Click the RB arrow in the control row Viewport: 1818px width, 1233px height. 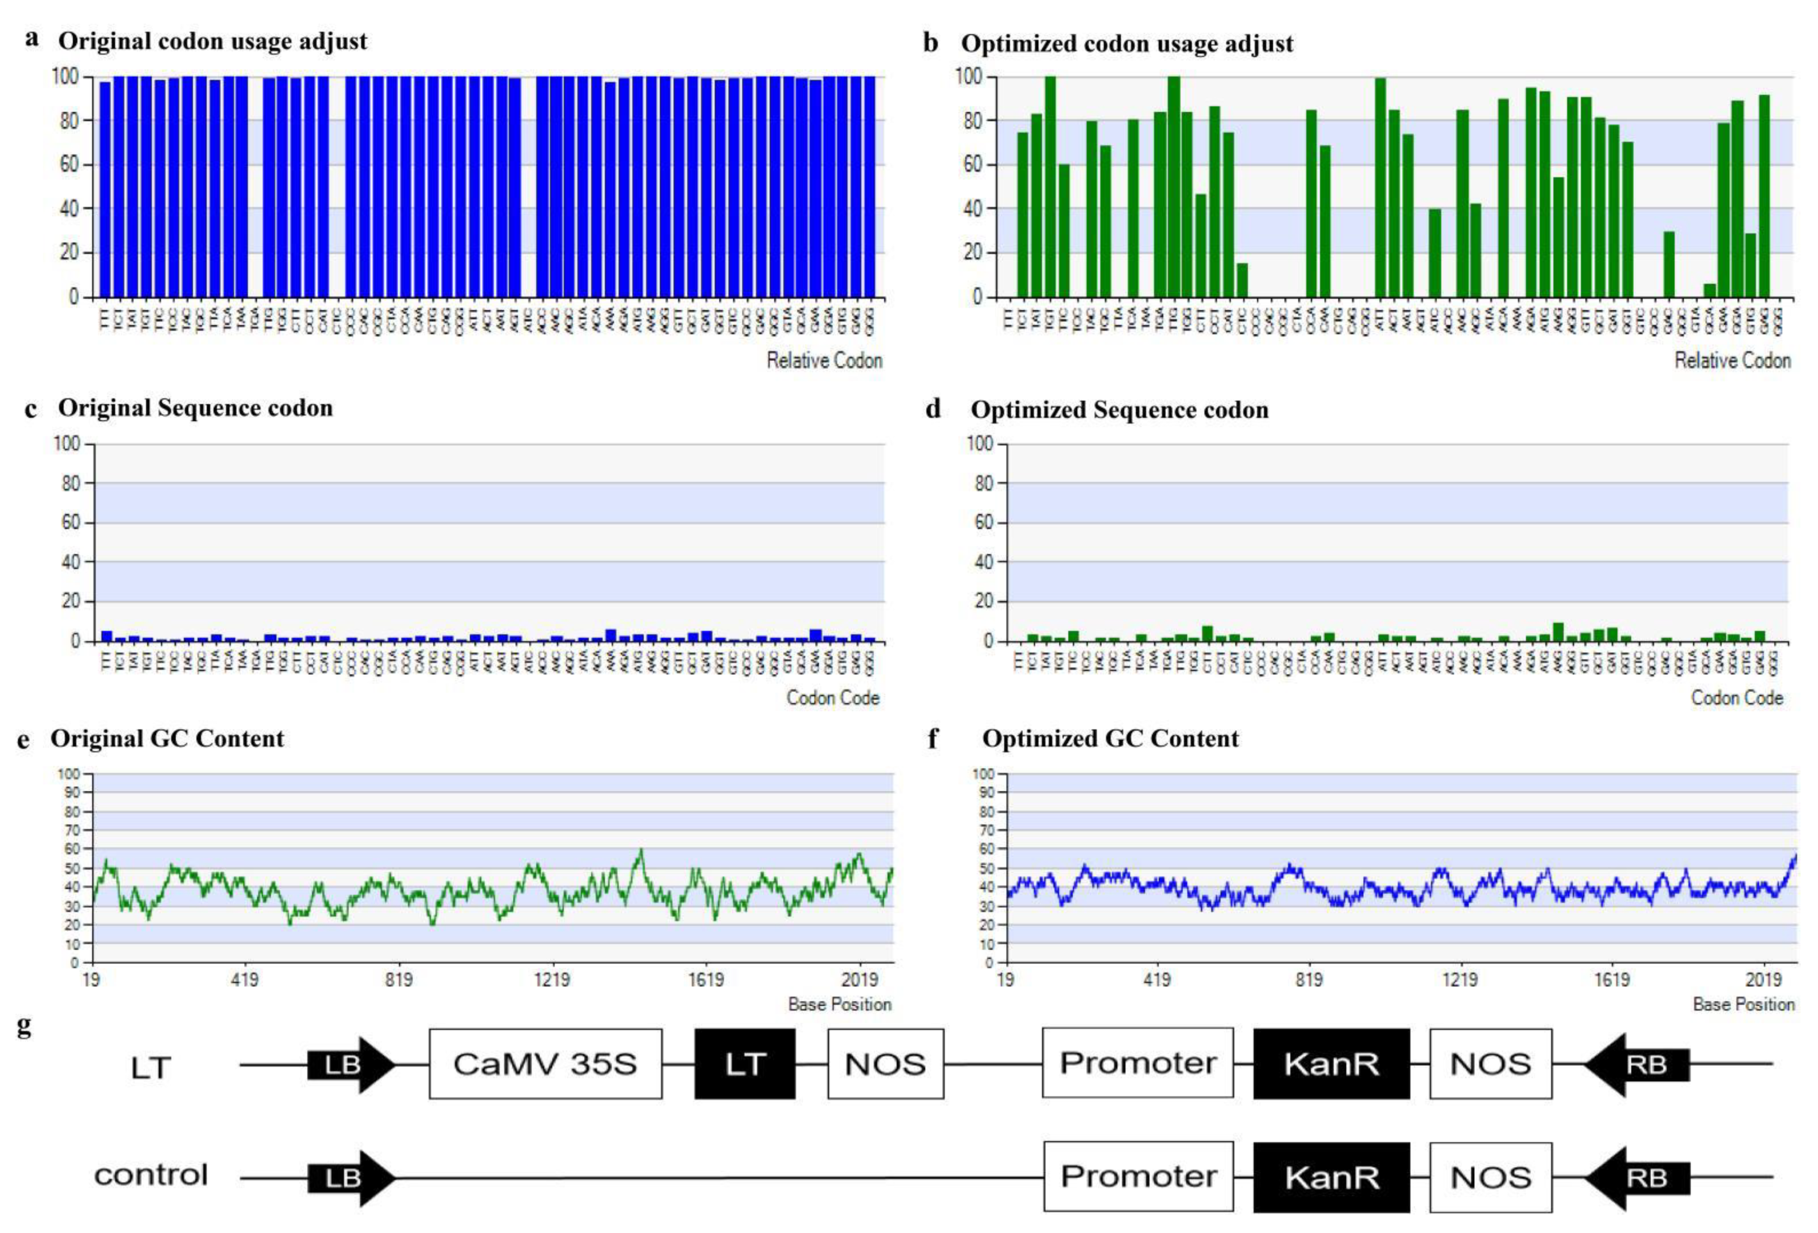tap(1637, 1178)
